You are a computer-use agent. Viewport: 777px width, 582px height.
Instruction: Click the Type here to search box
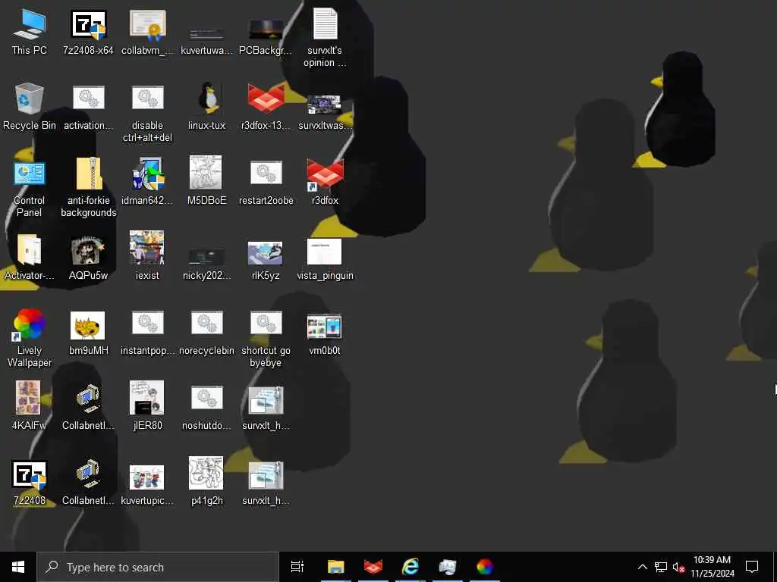tap(158, 567)
